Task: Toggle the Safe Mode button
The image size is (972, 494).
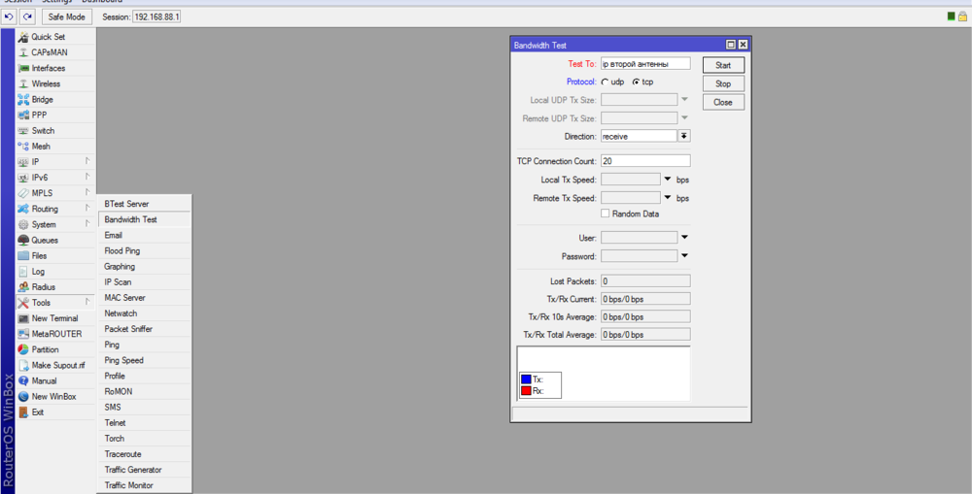Action: [66, 16]
